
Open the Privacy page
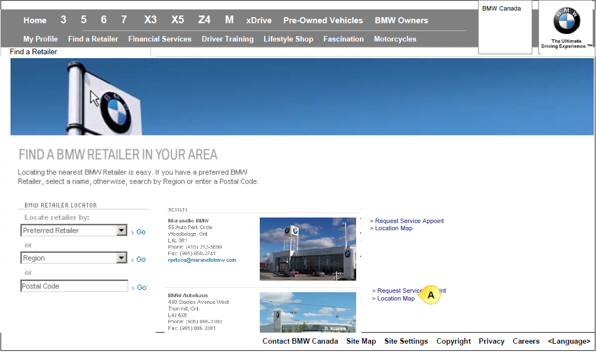pos(491,341)
